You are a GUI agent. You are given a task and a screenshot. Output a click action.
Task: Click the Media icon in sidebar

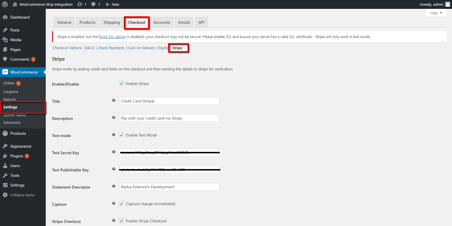pyautogui.click(x=5, y=40)
